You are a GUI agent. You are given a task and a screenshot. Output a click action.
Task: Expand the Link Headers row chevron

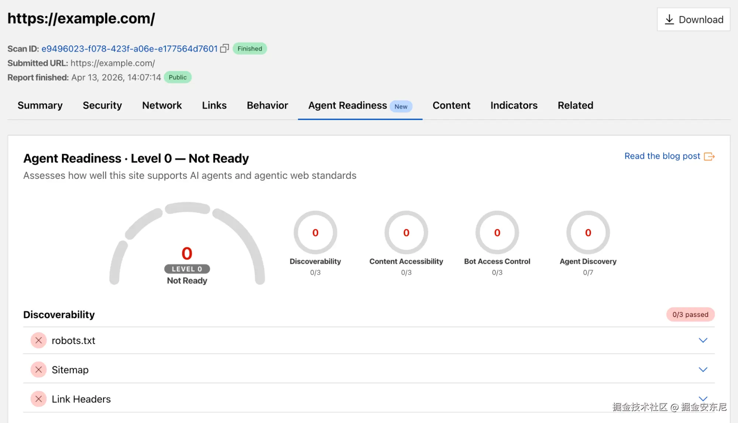pos(703,398)
